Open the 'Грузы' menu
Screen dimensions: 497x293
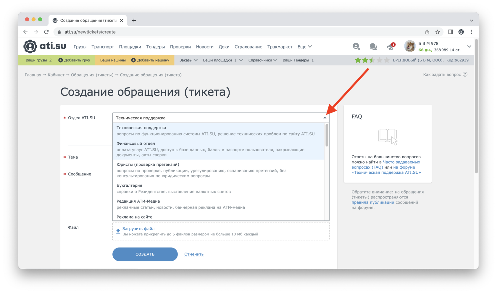[x=80, y=47]
